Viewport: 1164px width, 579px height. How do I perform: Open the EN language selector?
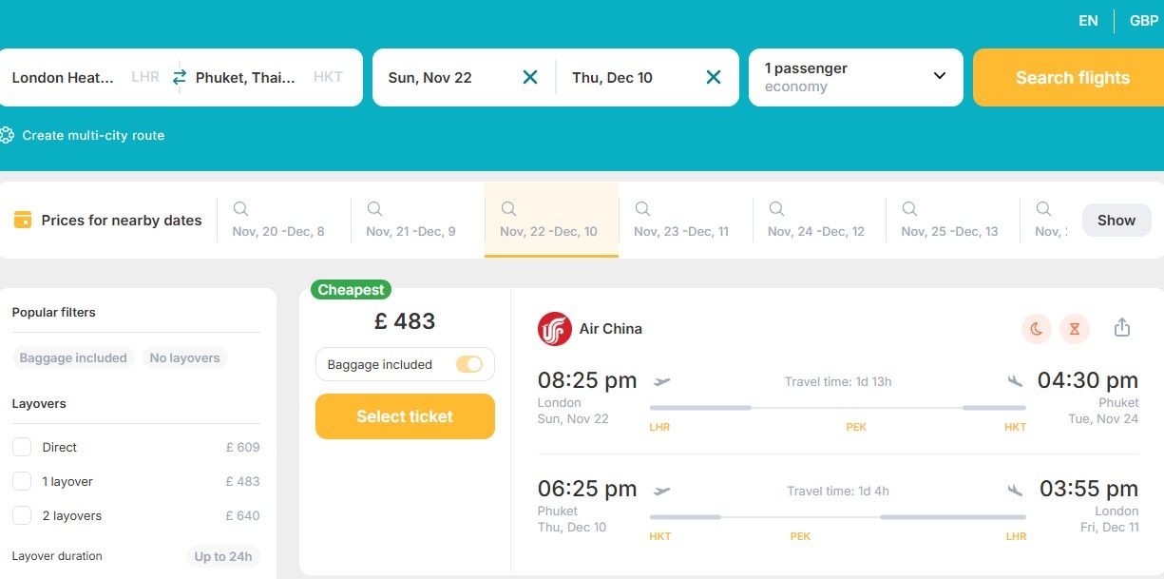1088,21
